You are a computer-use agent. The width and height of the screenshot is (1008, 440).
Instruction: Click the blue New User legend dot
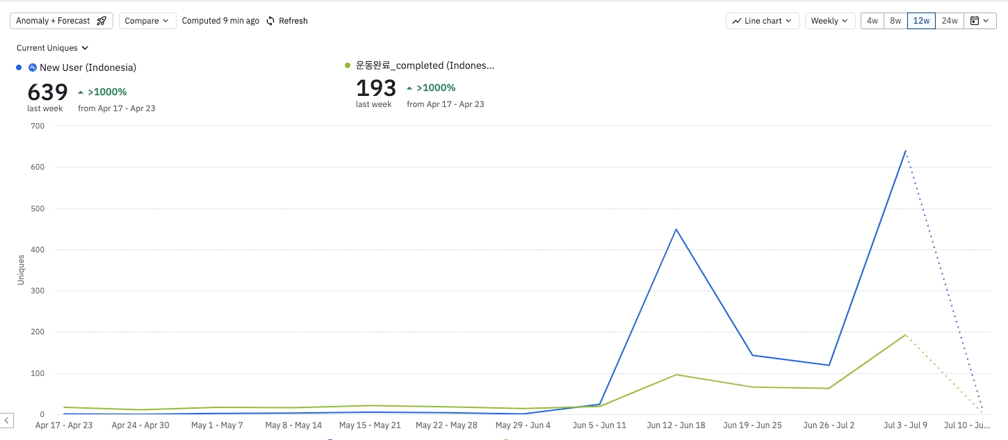tap(19, 67)
